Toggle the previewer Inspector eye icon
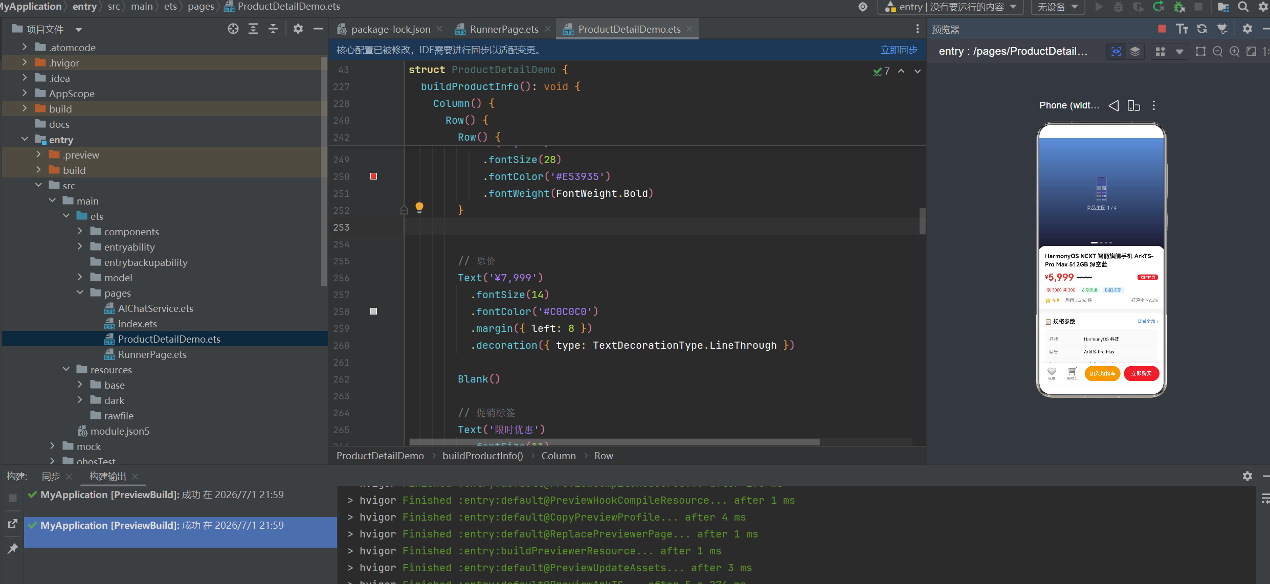The width and height of the screenshot is (1270, 584). (x=1116, y=51)
